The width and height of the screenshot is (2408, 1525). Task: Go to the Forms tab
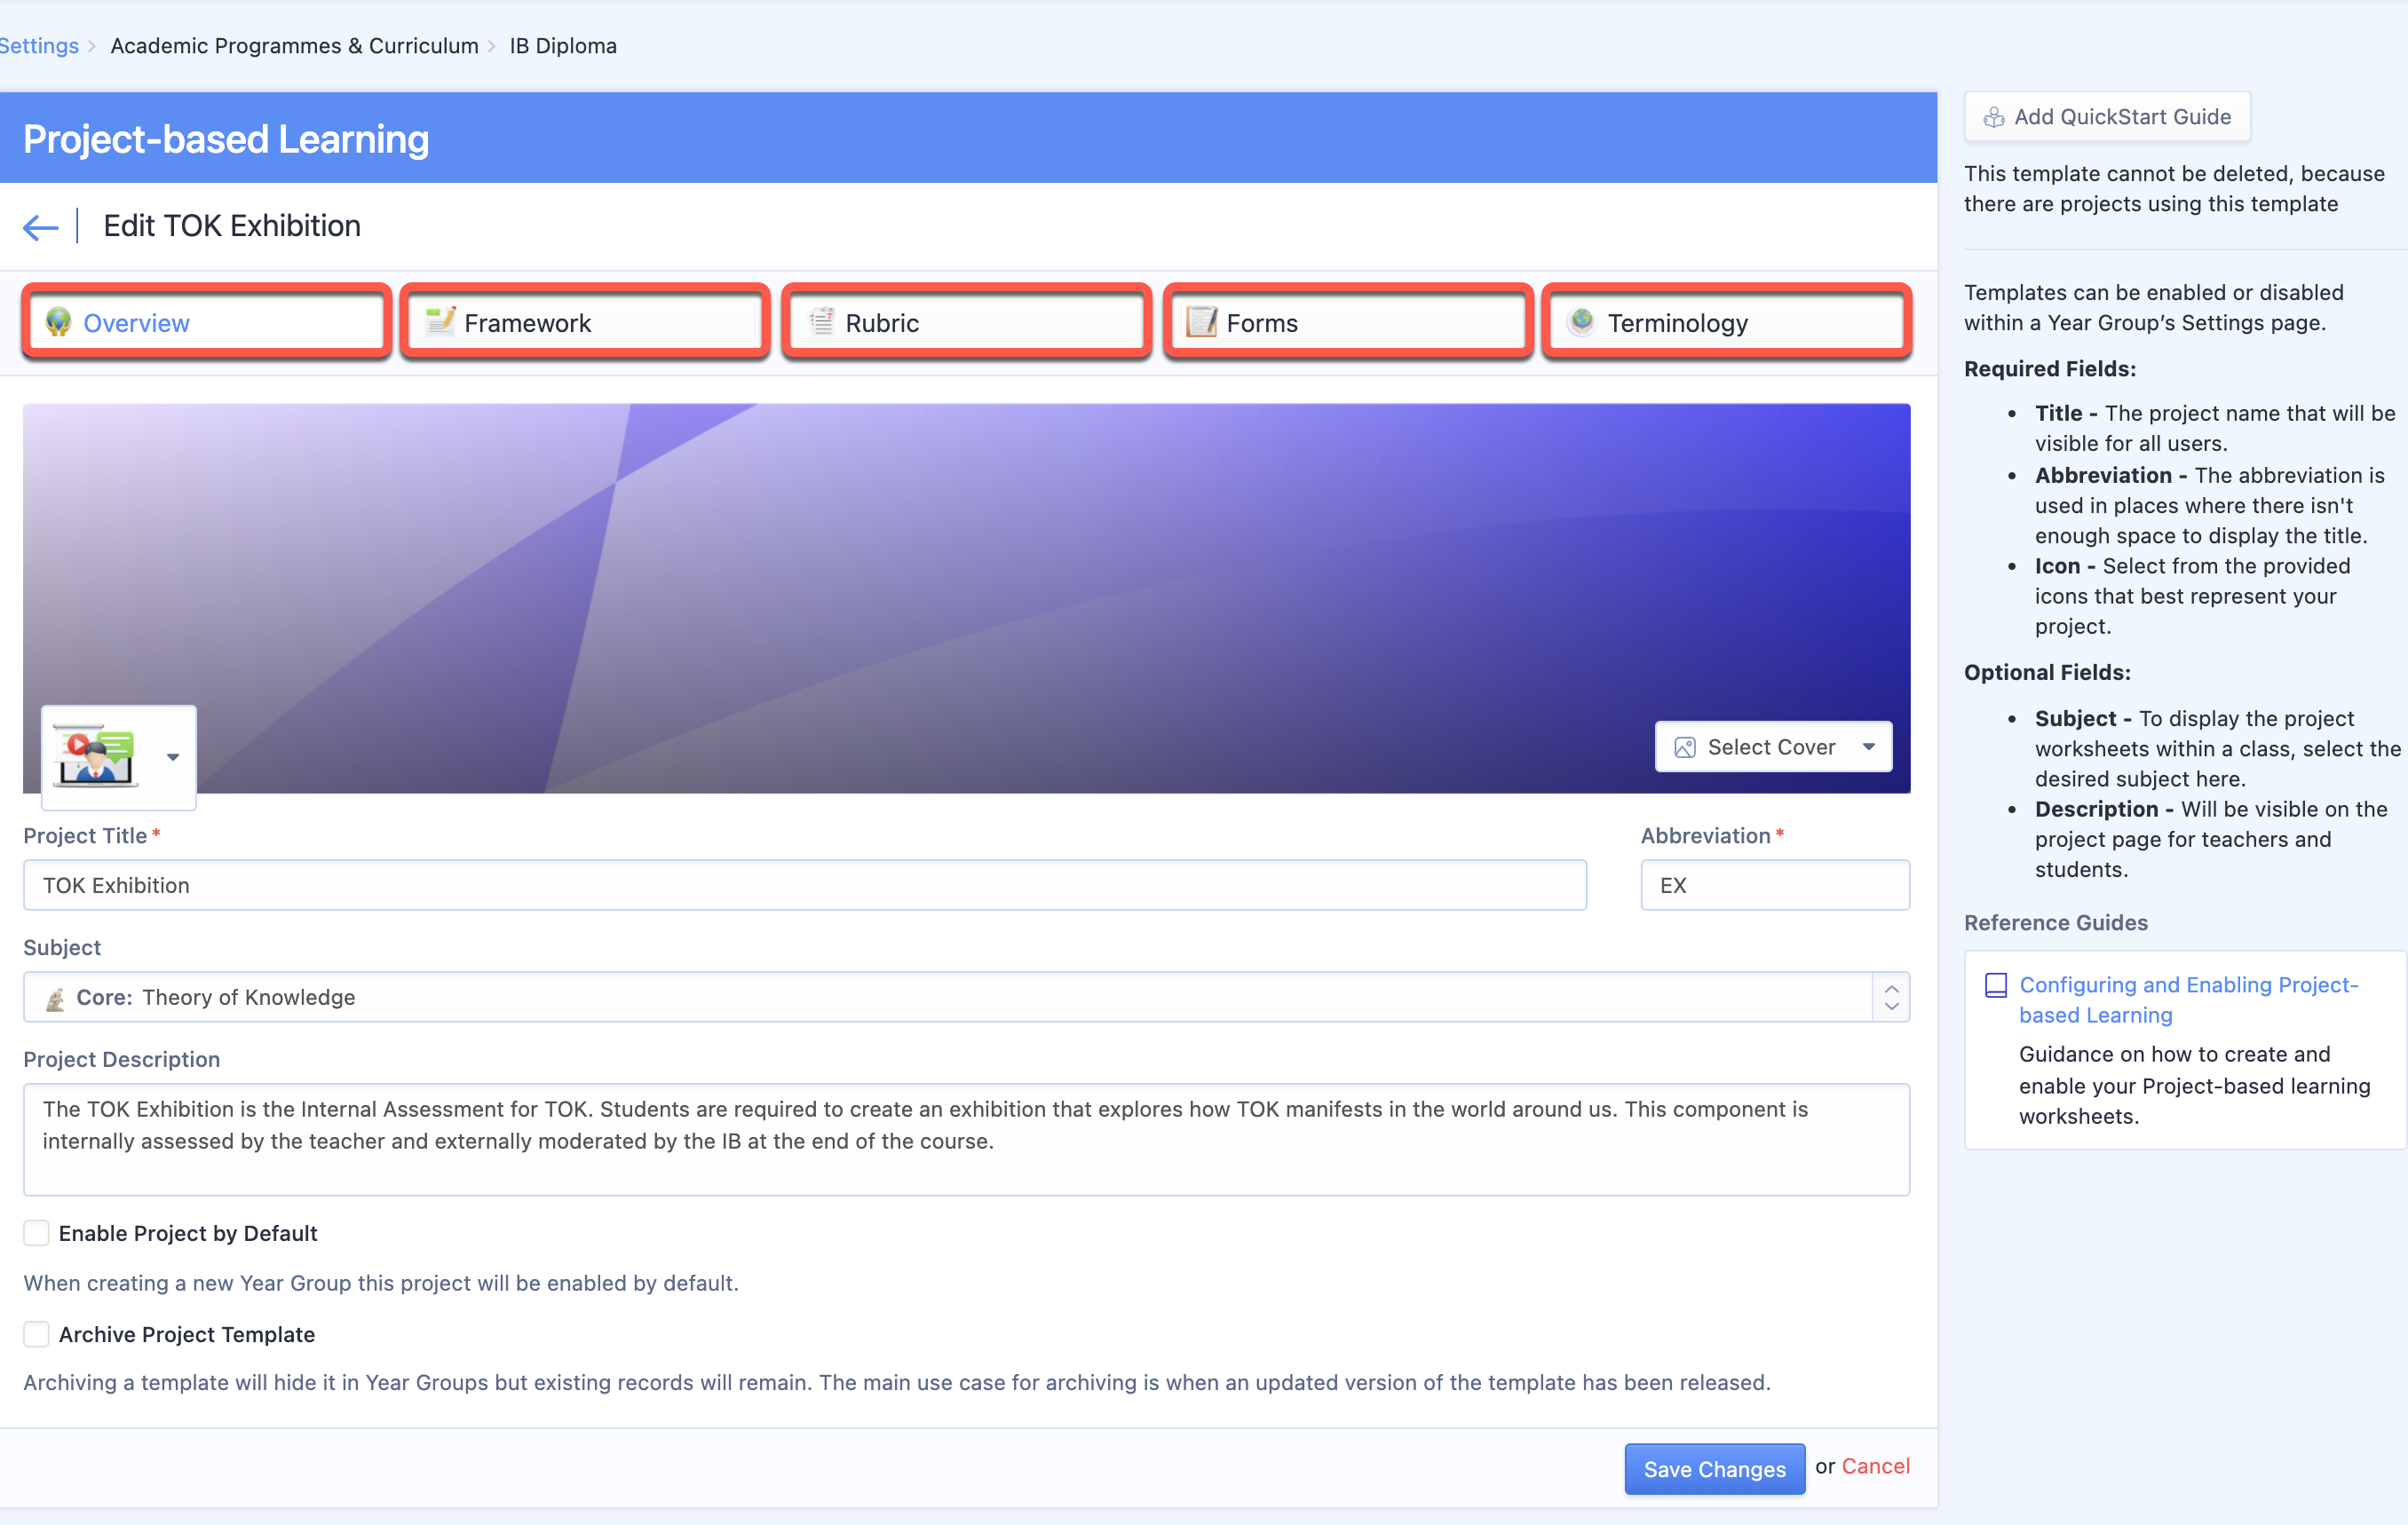(x=1348, y=322)
